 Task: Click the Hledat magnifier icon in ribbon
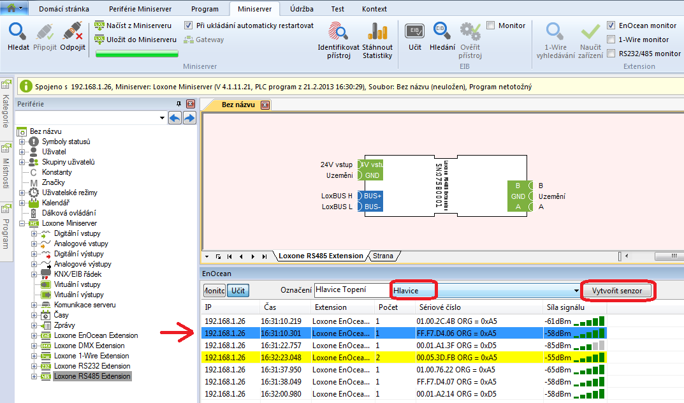18,32
